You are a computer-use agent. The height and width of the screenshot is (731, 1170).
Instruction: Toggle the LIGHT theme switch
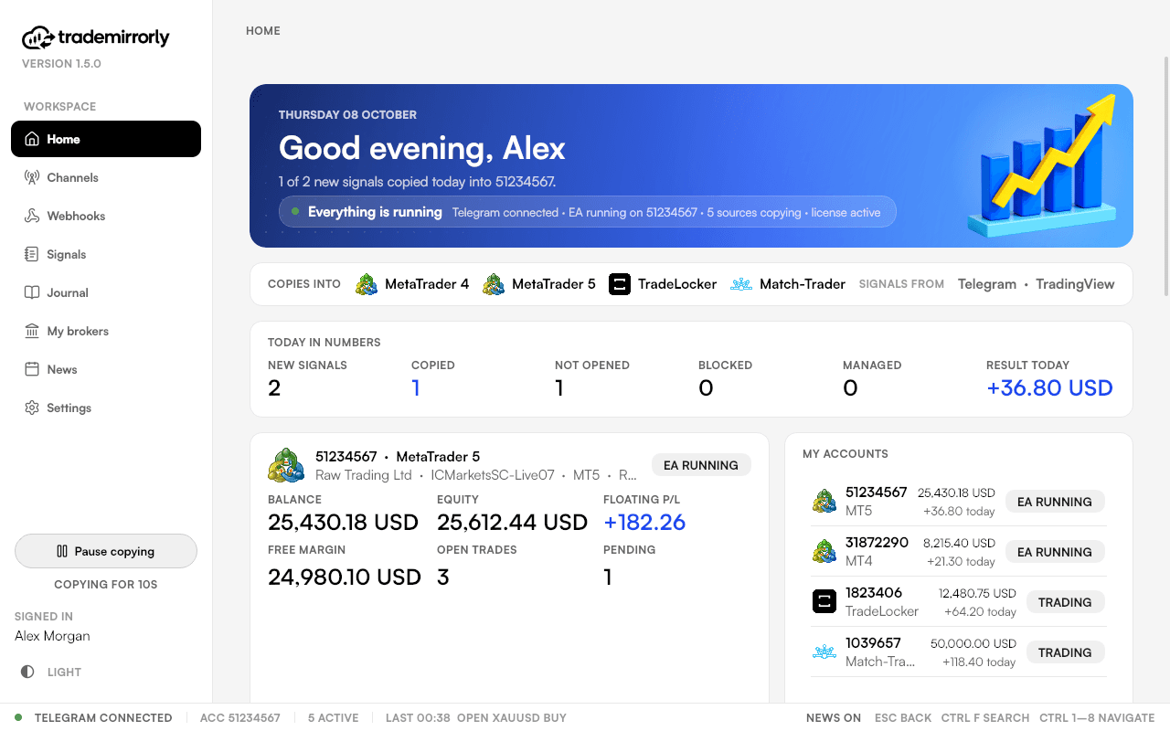52,672
